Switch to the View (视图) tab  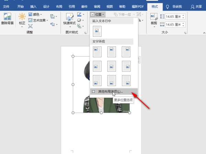click(x=110, y=7)
